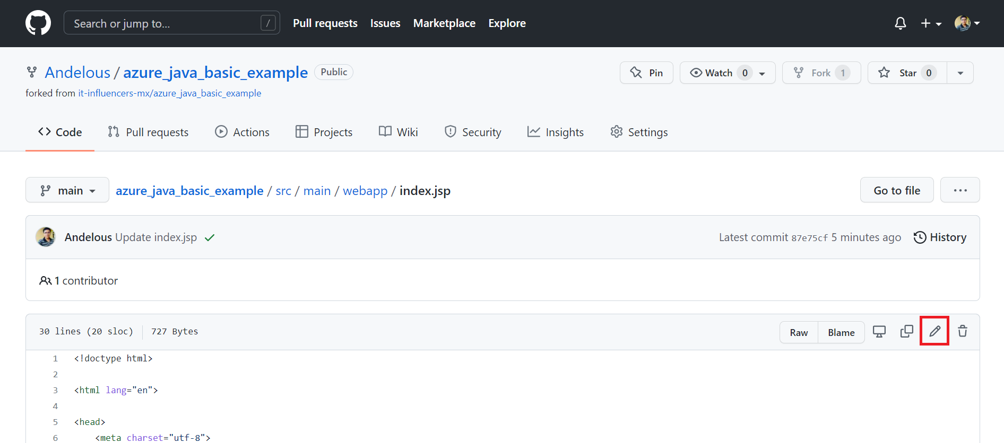Navigate to the webapp breadcrumb folder
1004x443 pixels.
(x=365, y=191)
